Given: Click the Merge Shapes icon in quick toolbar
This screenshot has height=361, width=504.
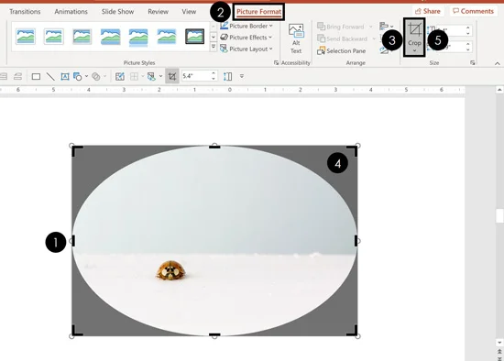Looking at the screenshot, I should click(x=96, y=77).
